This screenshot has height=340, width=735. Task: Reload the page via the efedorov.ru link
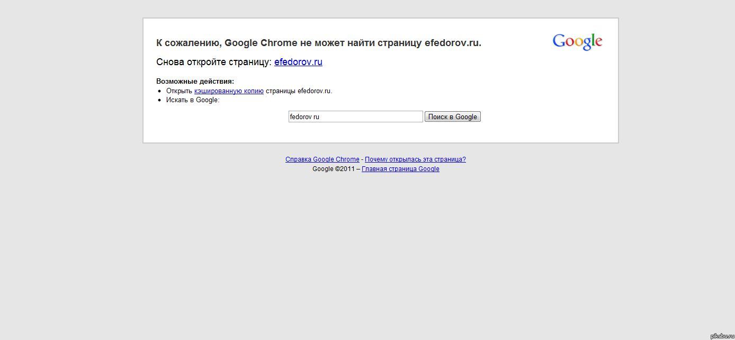[298, 62]
